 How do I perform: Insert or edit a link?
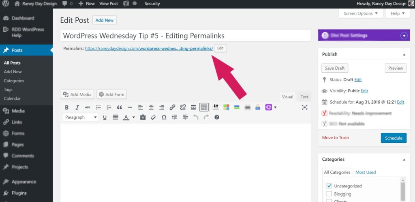(172, 107)
